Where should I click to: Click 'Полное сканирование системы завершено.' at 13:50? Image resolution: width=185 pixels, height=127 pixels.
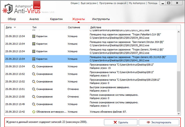[x=114, y=95]
